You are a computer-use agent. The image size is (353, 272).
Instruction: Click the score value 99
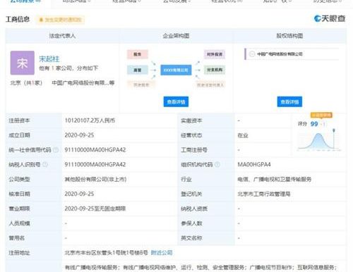coord(314,124)
